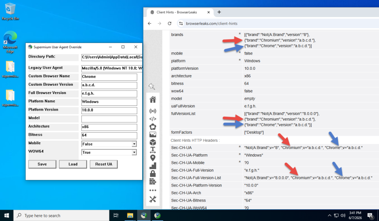Click the "platformVersion" row label

(185, 69)
